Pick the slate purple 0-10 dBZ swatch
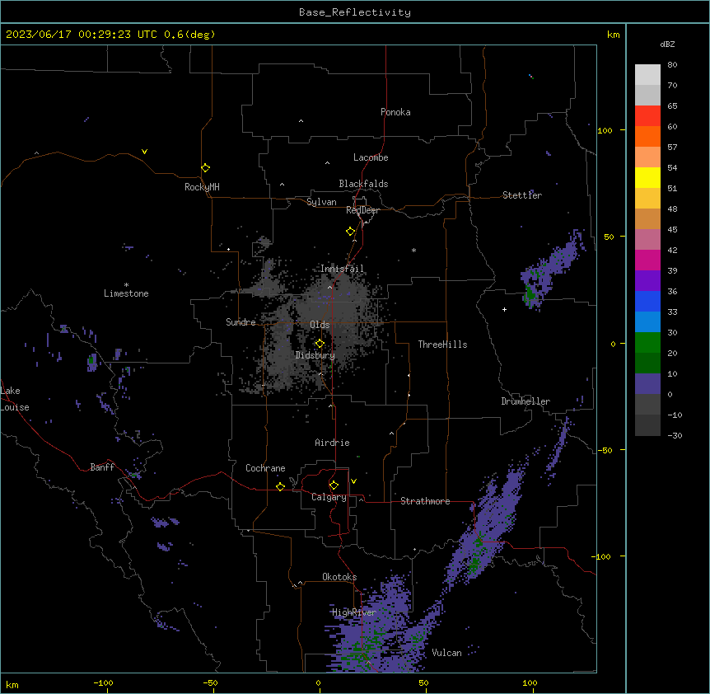 click(647, 384)
